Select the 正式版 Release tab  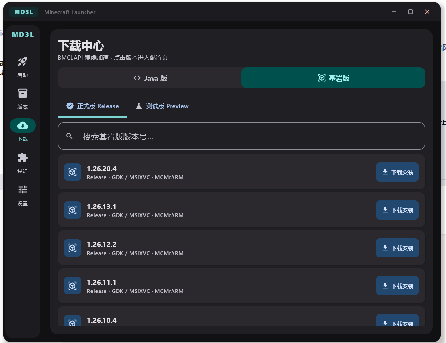click(92, 106)
